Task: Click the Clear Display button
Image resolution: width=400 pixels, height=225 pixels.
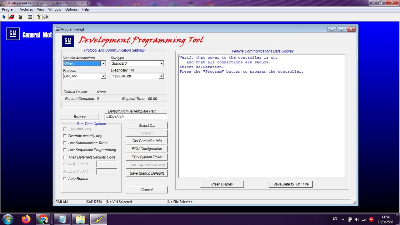Action: 222,184
